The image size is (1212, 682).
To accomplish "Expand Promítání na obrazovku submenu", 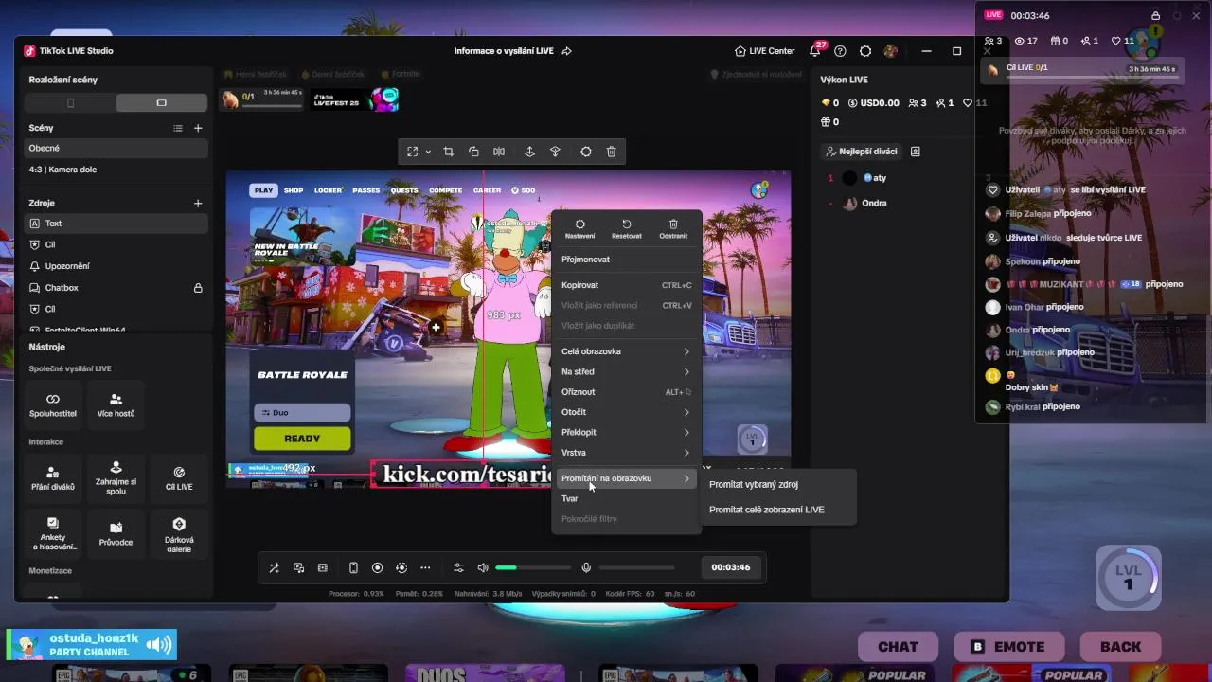I will [x=627, y=478].
